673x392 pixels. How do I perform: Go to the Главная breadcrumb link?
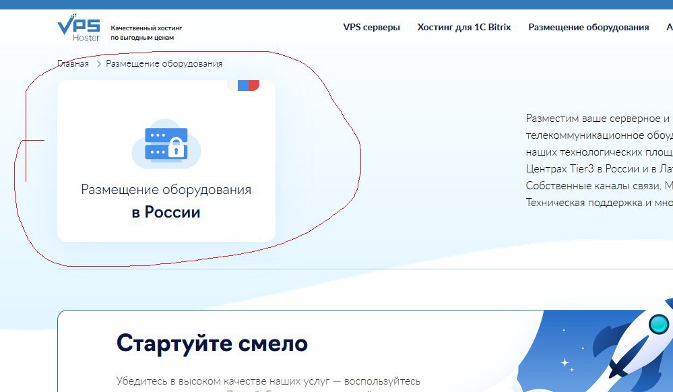[73, 63]
